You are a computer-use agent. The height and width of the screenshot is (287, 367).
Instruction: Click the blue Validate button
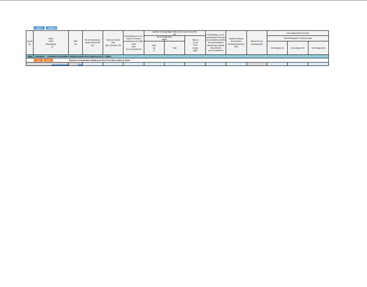52,28
